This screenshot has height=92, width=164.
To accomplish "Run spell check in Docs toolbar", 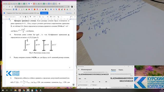I will click(x=28, y=17).
